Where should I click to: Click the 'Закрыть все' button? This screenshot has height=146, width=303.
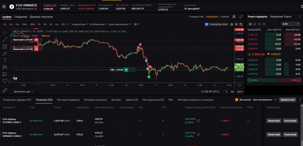288,100
